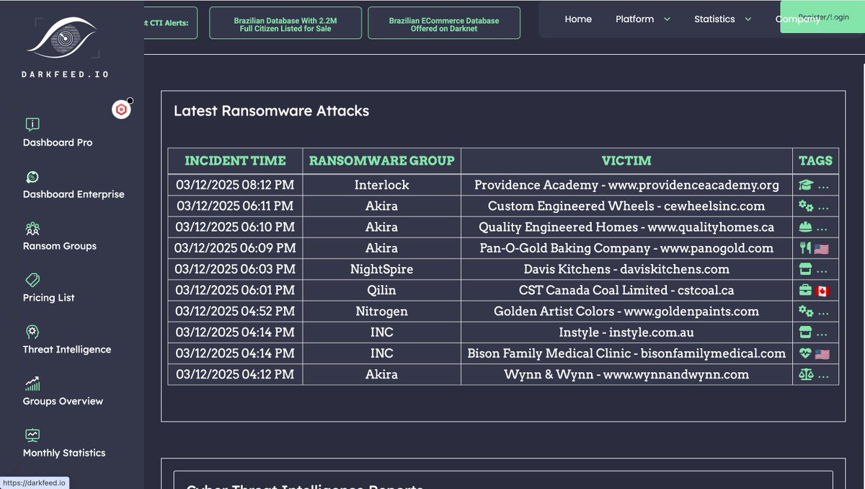Open Pricing List sidebar link

pos(48,298)
